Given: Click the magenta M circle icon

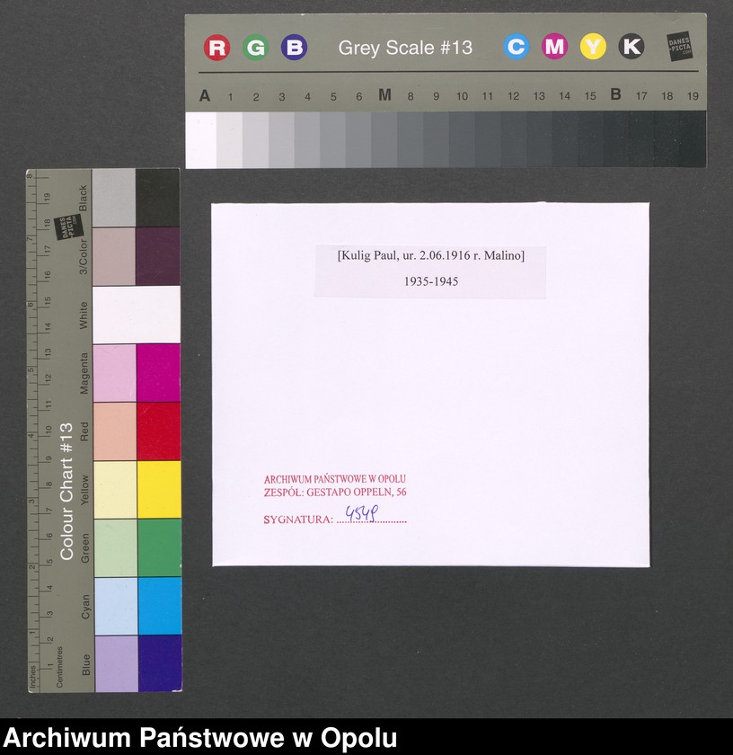Looking at the screenshot, I should (x=554, y=47).
